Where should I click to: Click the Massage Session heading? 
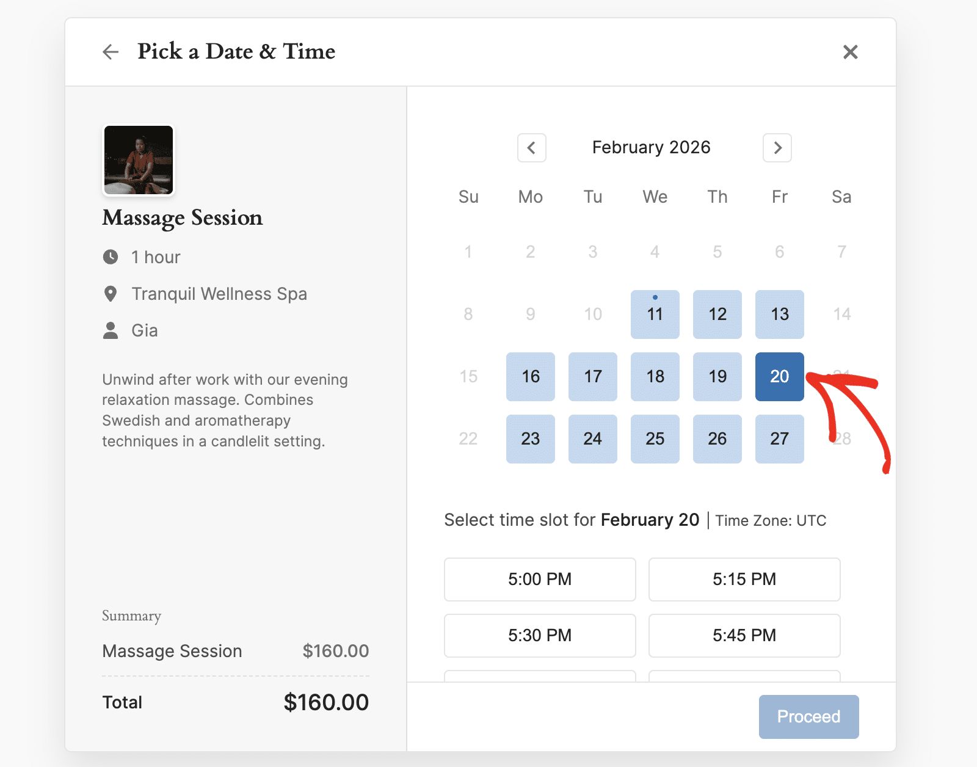pos(182,218)
